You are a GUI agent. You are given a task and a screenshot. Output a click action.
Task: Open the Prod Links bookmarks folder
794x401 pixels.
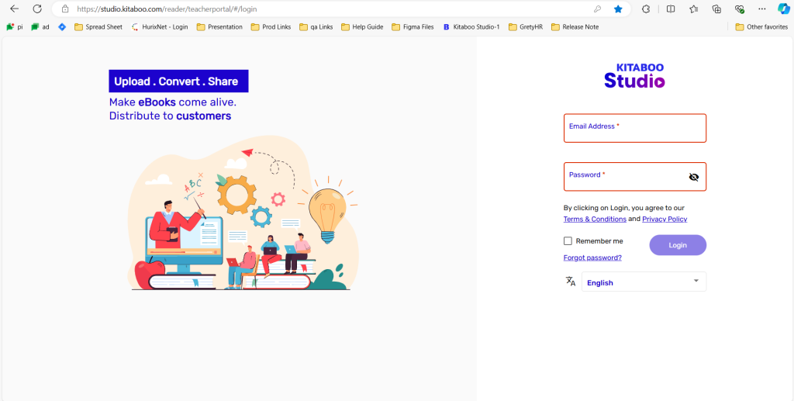click(271, 27)
